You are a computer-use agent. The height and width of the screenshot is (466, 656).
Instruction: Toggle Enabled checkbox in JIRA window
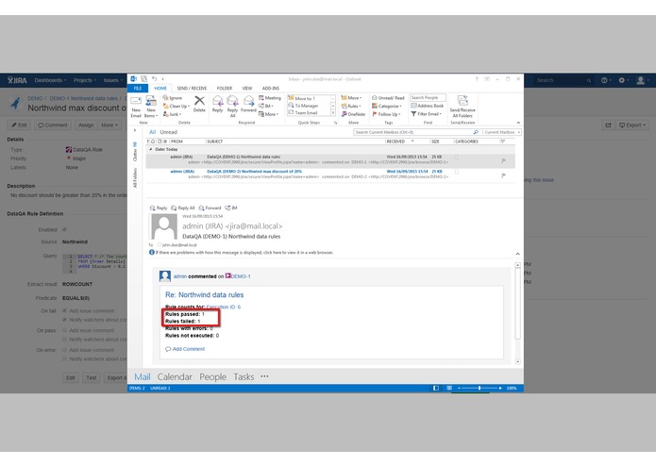tap(64, 229)
